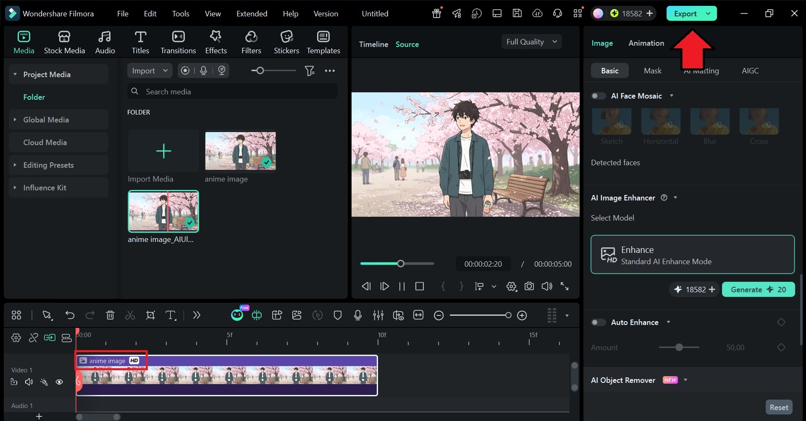Toggle Video 1 track visibility eye
Viewport: 806px width, 421px height.
[x=59, y=382]
